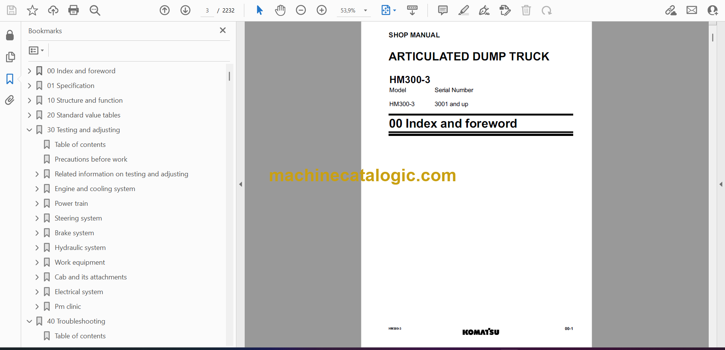The height and width of the screenshot is (350, 725).
Task: Jump to 01 Specification bookmark
Action: tap(71, 86)
